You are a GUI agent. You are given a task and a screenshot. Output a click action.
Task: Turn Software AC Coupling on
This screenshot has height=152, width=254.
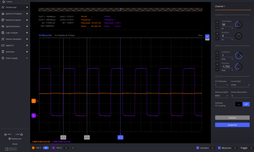239,104
